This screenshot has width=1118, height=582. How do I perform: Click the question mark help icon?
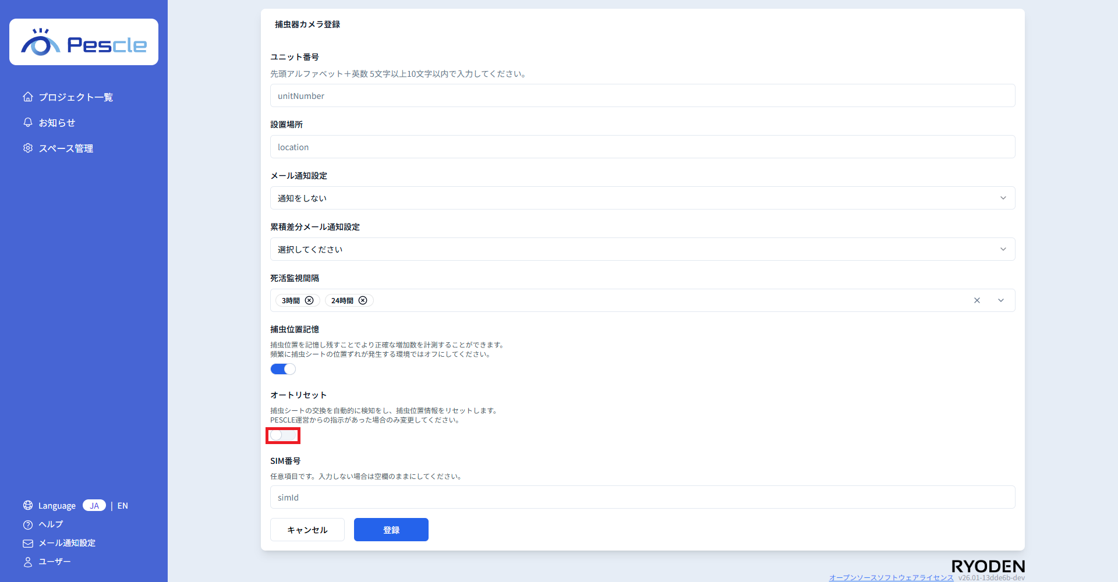[x=28, y=524]
